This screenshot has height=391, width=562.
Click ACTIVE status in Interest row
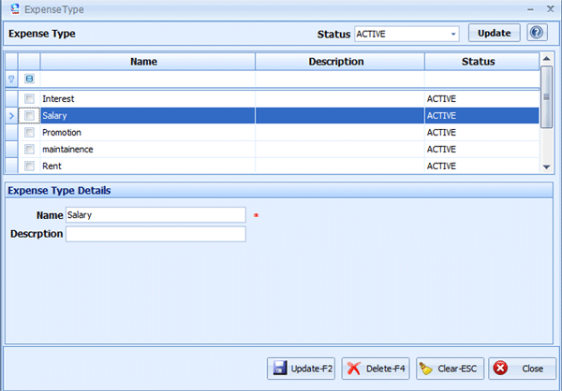pyautogui.click(x=441, y=99)
